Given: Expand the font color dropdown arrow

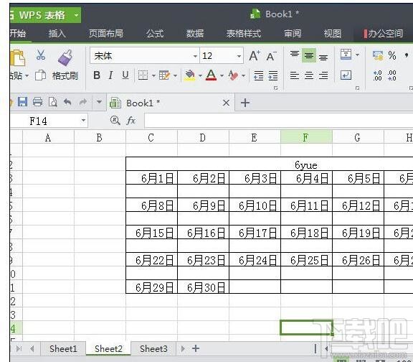Looking at the screenshot, I should point(222,76).
